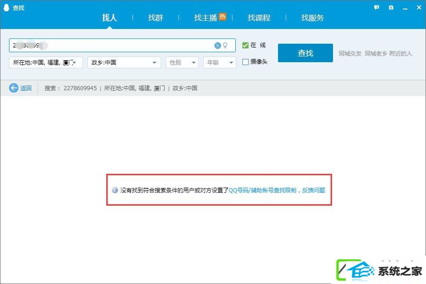Open the 同城老乡 link
Viewport: 426px width, 284px height.
[376, 53]
